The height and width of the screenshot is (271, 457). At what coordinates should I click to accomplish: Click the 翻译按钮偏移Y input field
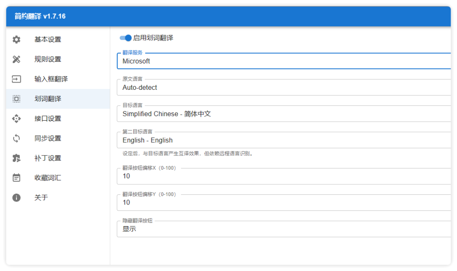284,202
